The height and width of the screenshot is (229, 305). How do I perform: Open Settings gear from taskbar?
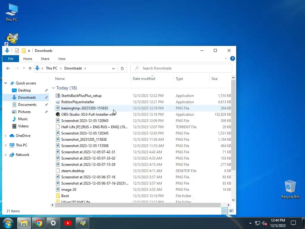pyautogui.click(x=53, y=223)
